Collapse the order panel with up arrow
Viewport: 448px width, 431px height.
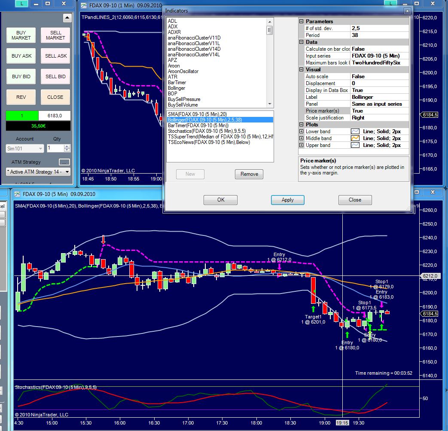pyautogui.click(x=67, y=18)
